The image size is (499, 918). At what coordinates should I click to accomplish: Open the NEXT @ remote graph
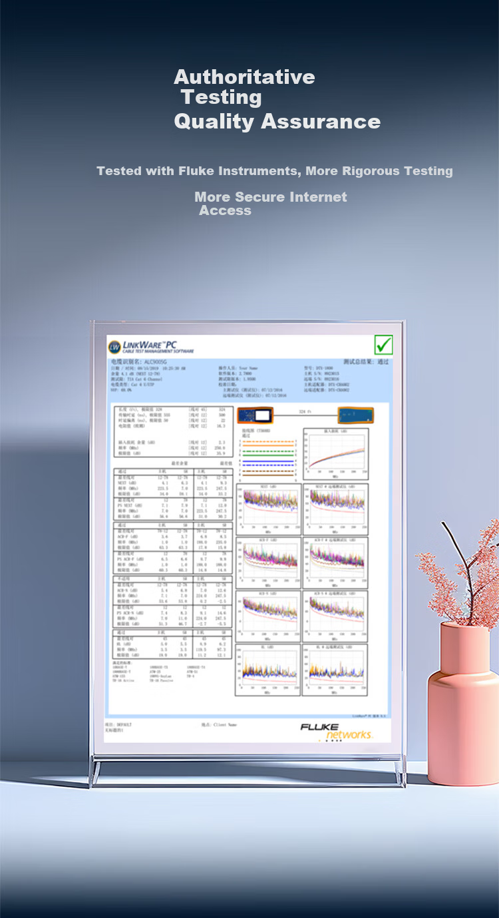[335, 509]
